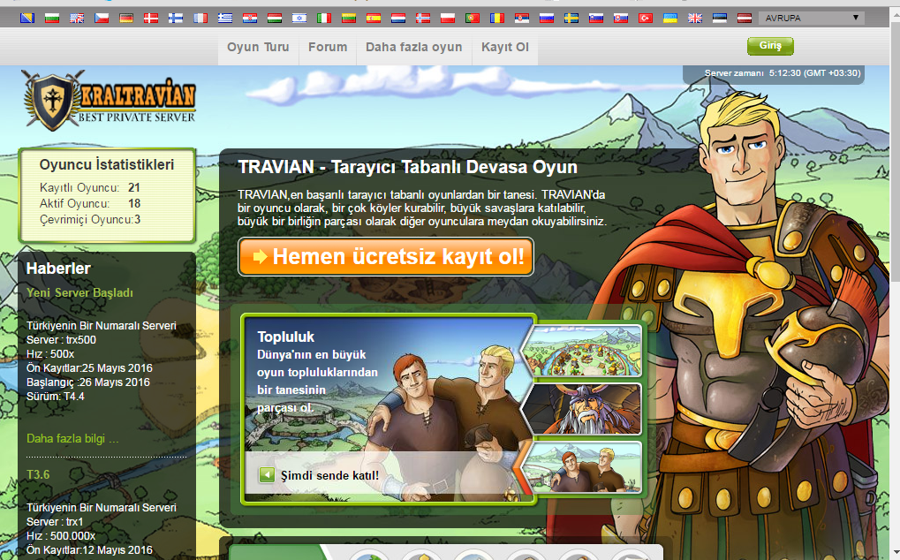The height and width of the screenshot is (560, 900).
Task: Choose the Norwegian flag
Action: [x=423, y=19]
